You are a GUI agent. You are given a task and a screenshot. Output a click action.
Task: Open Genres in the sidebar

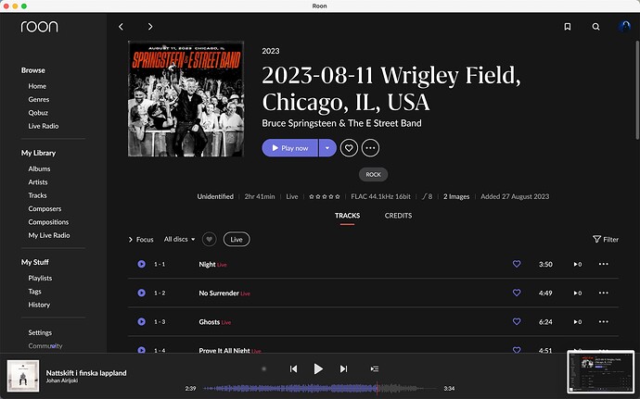click(x=39, y=99)
